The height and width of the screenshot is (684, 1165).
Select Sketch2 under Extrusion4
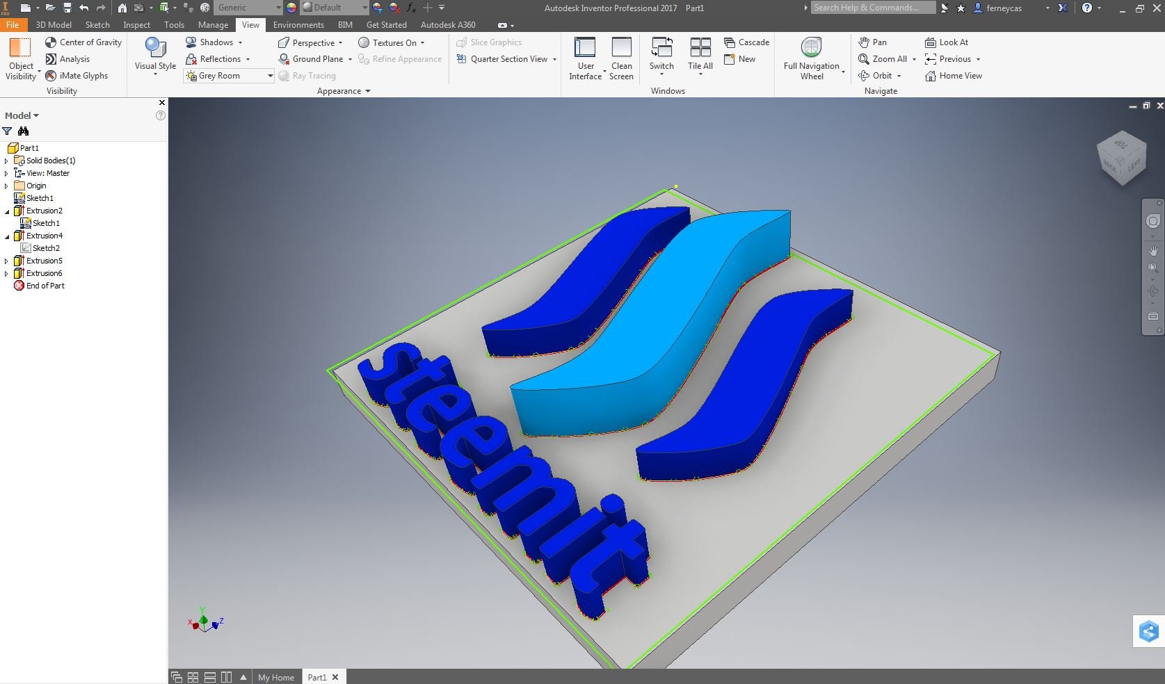[x=46, y=248]
